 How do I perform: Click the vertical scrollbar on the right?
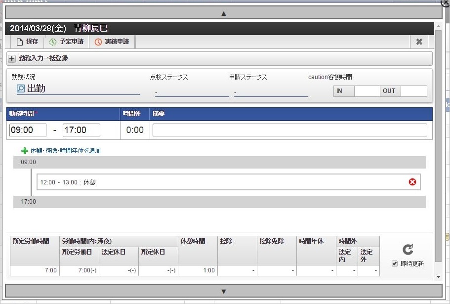tap(438, 148)
